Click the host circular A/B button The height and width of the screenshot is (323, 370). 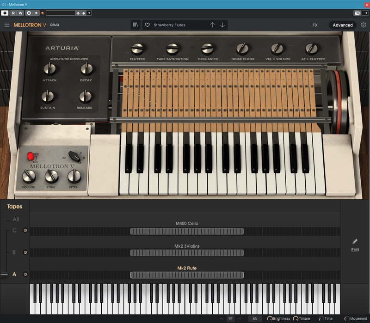(x=29, y=13)
